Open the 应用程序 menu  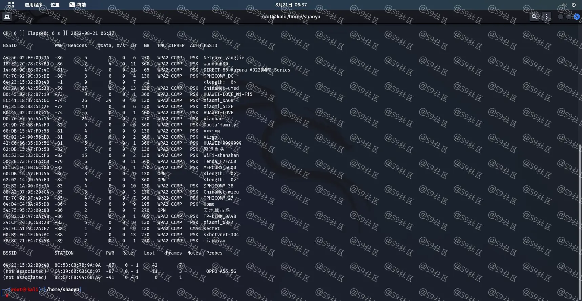pyautogui.click(x=34, y=5)
